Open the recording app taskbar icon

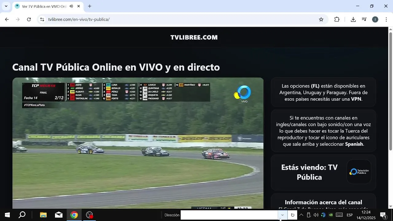click(89, 215)
